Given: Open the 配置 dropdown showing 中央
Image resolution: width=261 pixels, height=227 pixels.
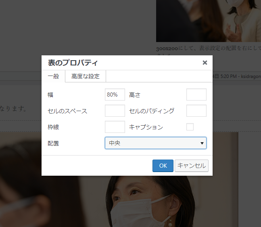Looking at the screenshot, I should click(155, 143).
